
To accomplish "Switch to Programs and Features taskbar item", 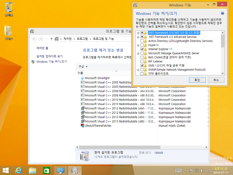I will pyautogui.click(x=75, y=171).
